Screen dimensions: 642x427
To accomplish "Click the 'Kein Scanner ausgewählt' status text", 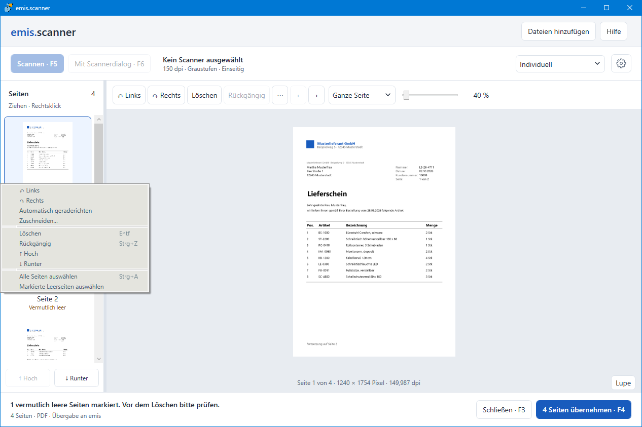I will coord(203,60).
